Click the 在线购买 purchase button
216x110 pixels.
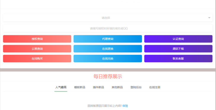[37, 59]
